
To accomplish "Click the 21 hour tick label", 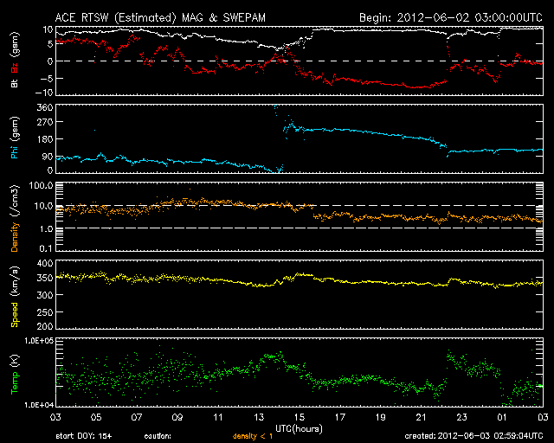I will pos(422,418).
